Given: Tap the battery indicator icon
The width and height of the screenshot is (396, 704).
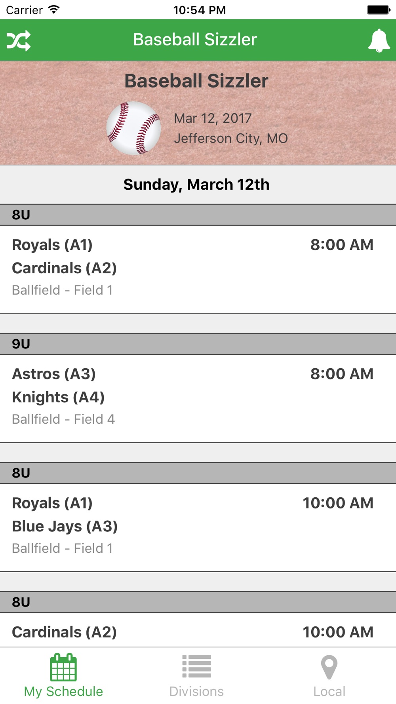Looking at the screenshot, I should click(x=378, y=10).
